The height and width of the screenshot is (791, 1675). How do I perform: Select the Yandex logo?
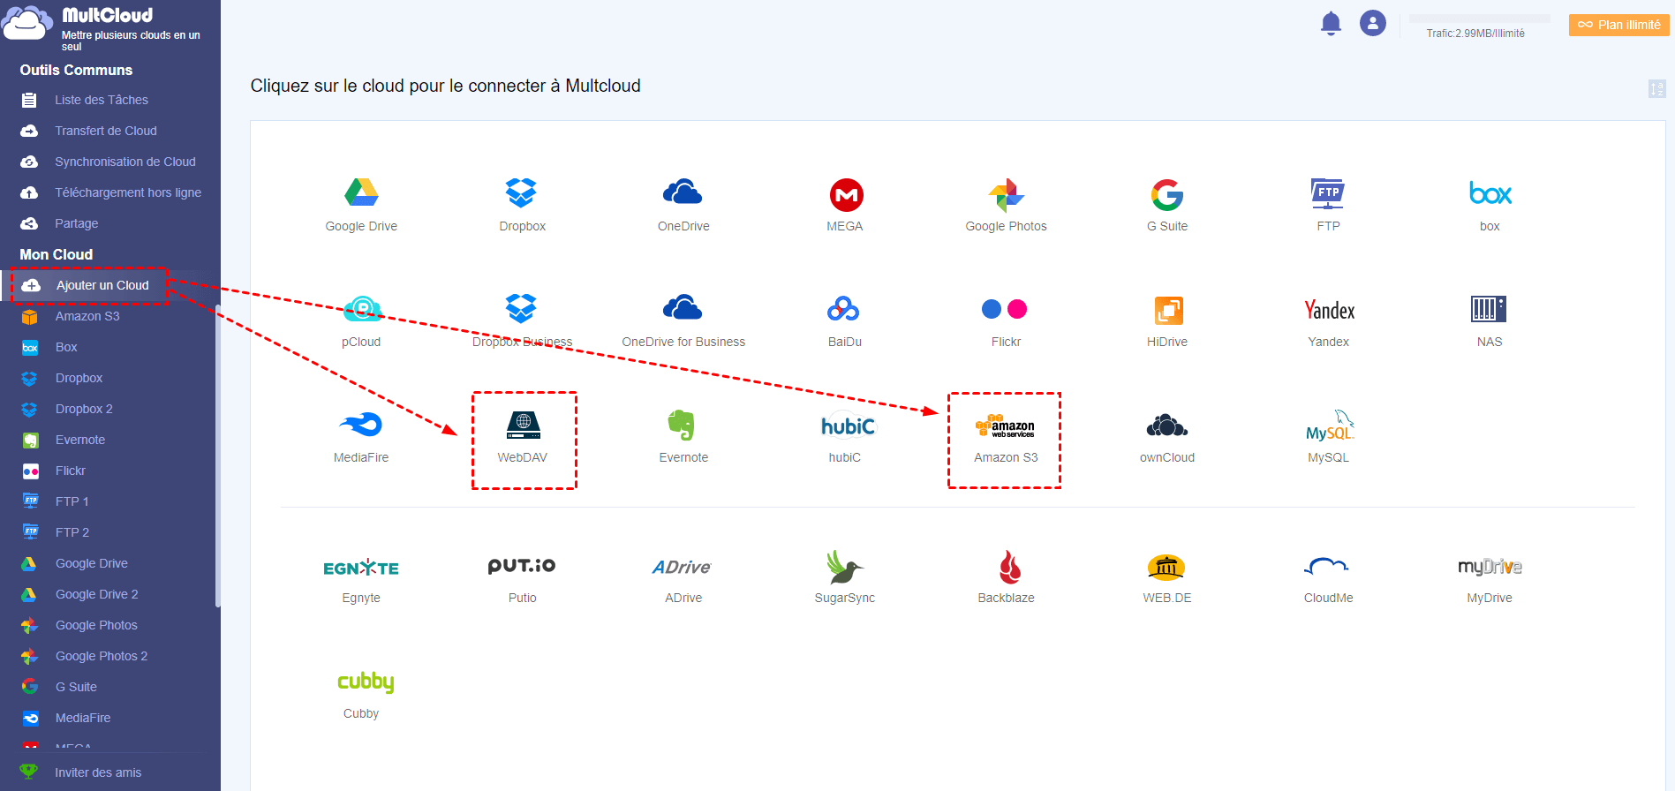[1329, 310]
